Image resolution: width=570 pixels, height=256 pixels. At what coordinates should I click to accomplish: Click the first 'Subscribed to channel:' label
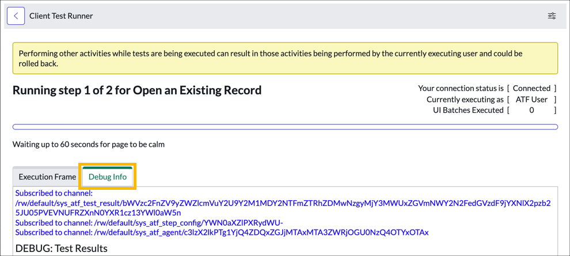pos(54,193)
